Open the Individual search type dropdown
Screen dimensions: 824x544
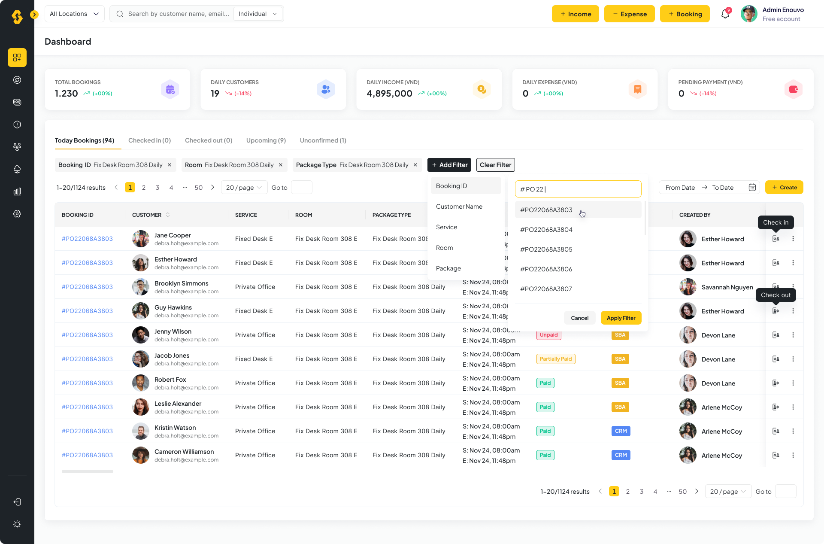click(257, 14)
